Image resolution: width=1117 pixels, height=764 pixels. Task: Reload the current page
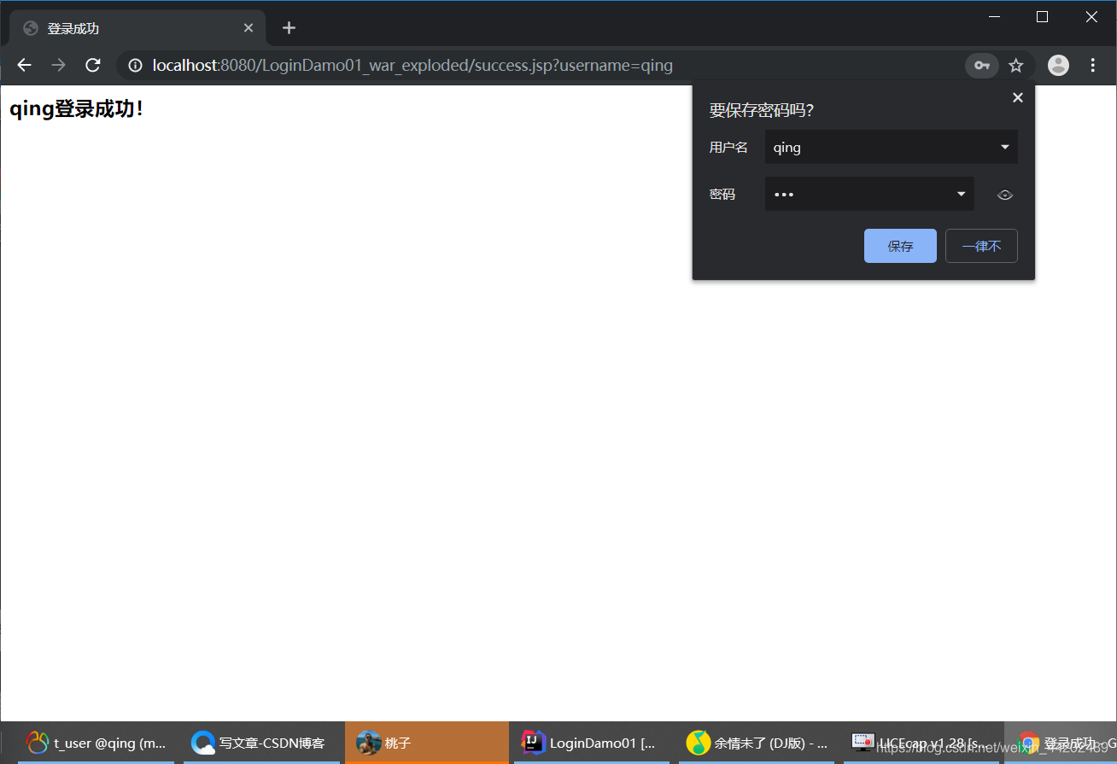pyautogui.click(x=93, y=65)
